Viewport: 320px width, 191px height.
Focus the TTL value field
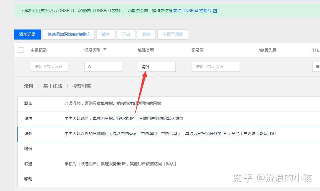tap(316, 67)
